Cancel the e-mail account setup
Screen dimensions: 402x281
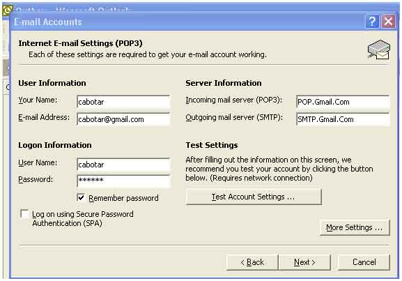[x=364, y=262]
